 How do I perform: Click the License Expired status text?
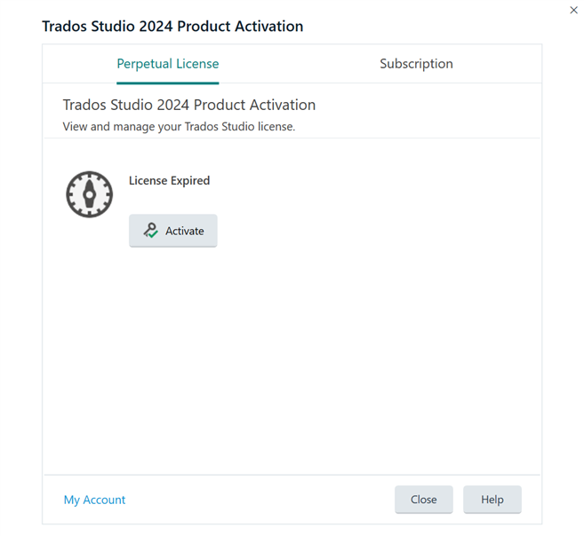point(170,181)
